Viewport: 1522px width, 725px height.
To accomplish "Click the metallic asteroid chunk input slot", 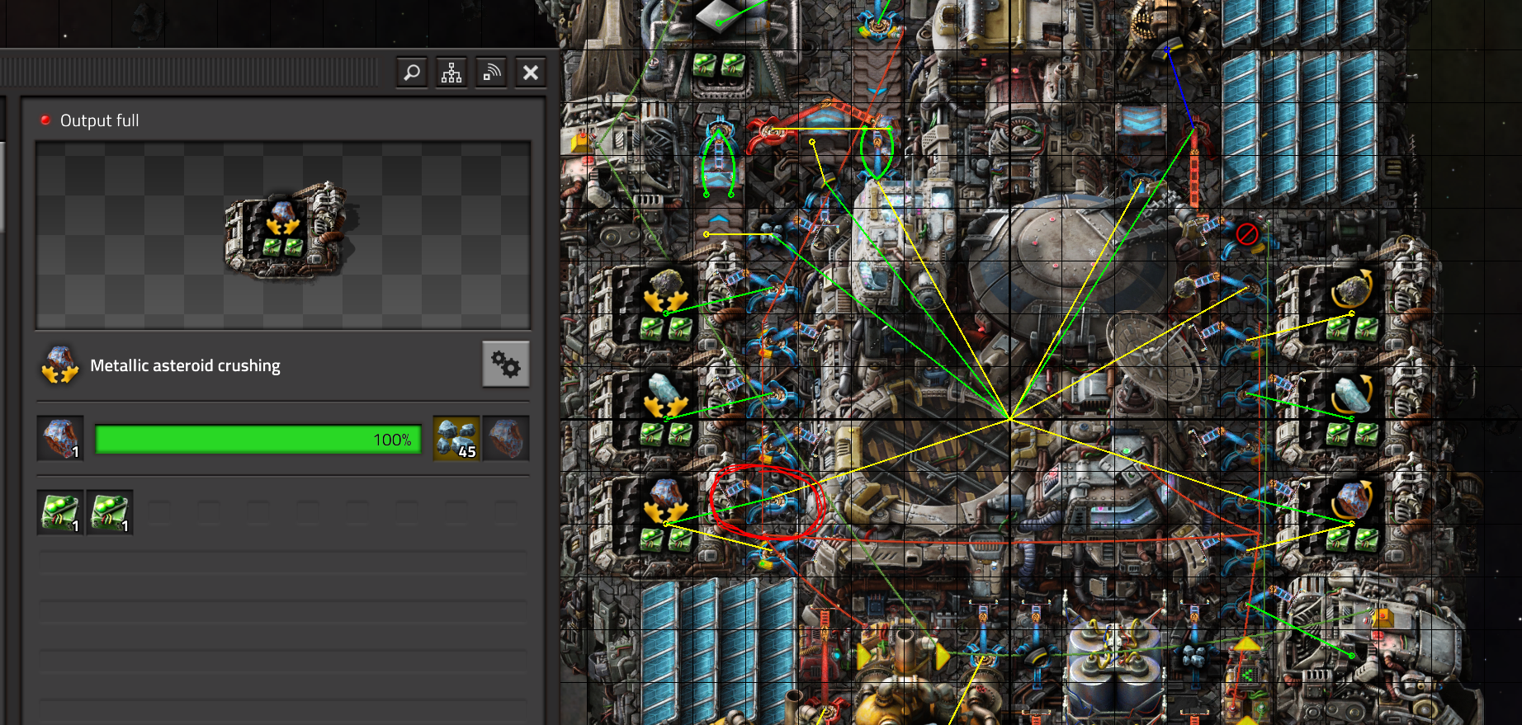I will coord(60,438).
